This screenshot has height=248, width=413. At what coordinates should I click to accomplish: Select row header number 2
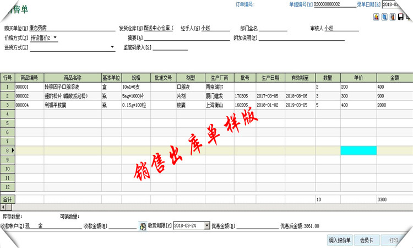[8, 96]
